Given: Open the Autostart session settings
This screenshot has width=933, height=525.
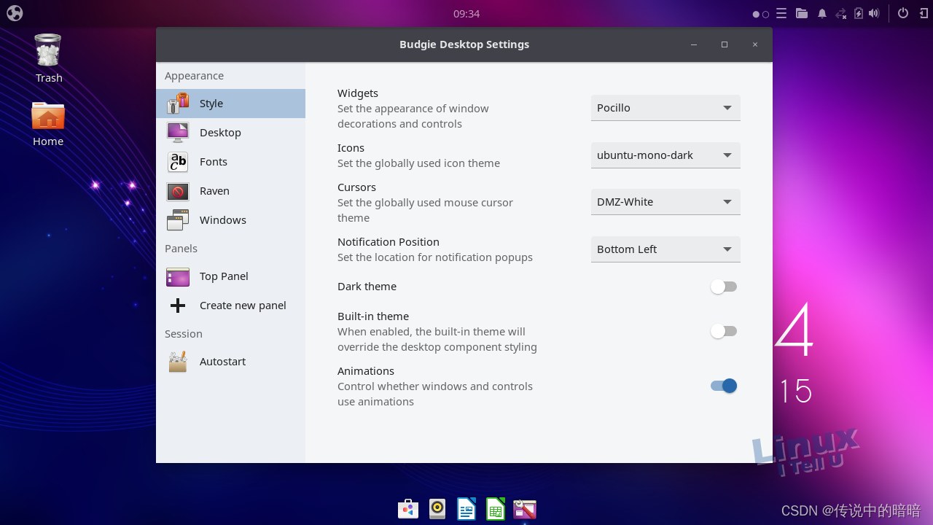Looking at the screenshot, I should (x=230, y=362).
